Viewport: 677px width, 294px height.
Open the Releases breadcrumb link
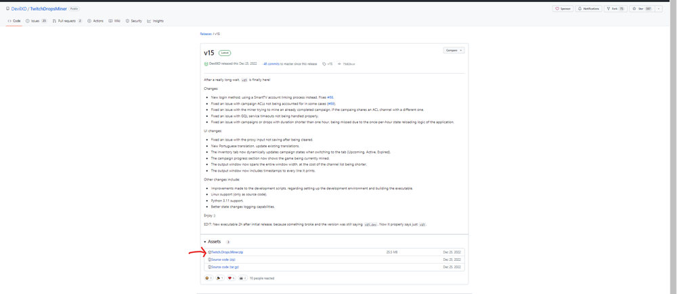point(205,34)
